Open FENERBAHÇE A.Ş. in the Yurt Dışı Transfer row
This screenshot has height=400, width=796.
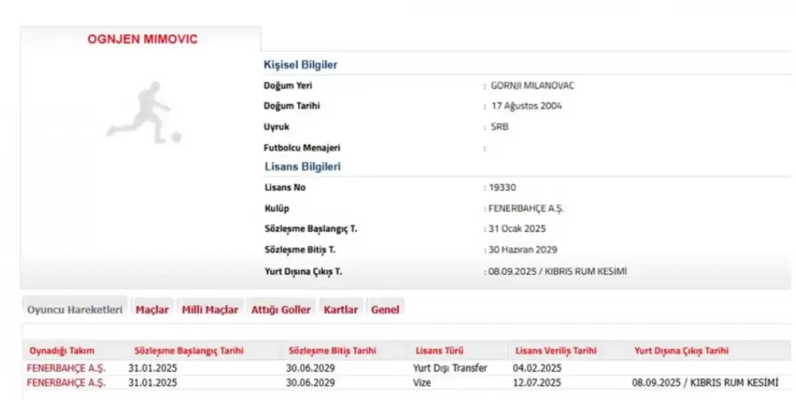tap(66, 367)
